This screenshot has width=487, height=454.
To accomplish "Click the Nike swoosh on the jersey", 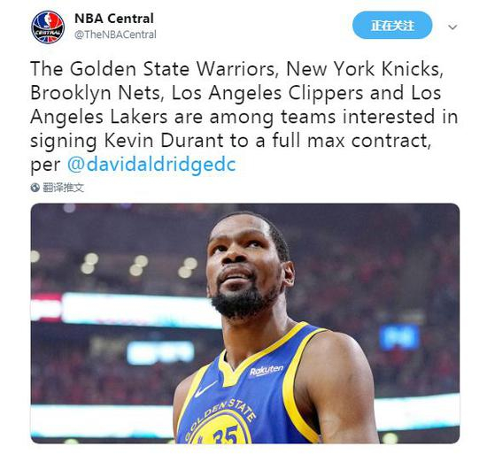I will 205,389.
